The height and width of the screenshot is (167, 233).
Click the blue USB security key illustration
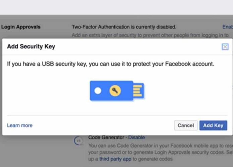point(117,91)
